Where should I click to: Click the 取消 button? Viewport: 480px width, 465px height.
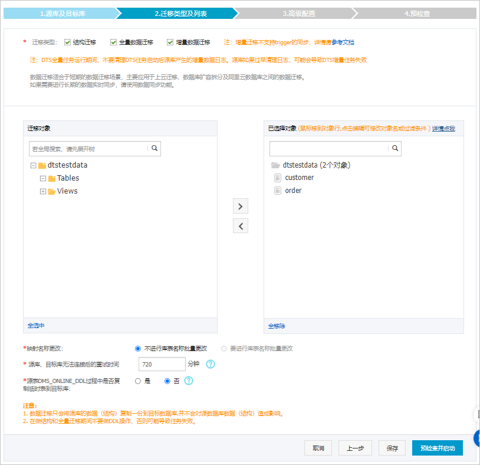pos(318,448)
